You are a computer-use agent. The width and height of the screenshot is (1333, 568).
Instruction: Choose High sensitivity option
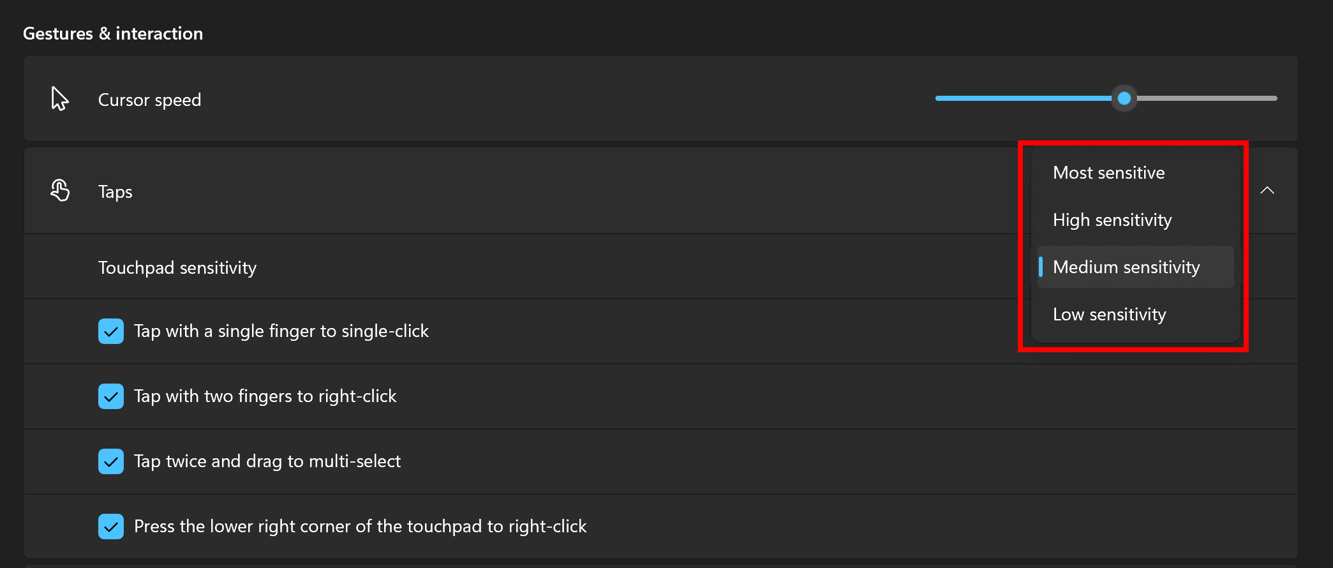[x=1112, y=220]
